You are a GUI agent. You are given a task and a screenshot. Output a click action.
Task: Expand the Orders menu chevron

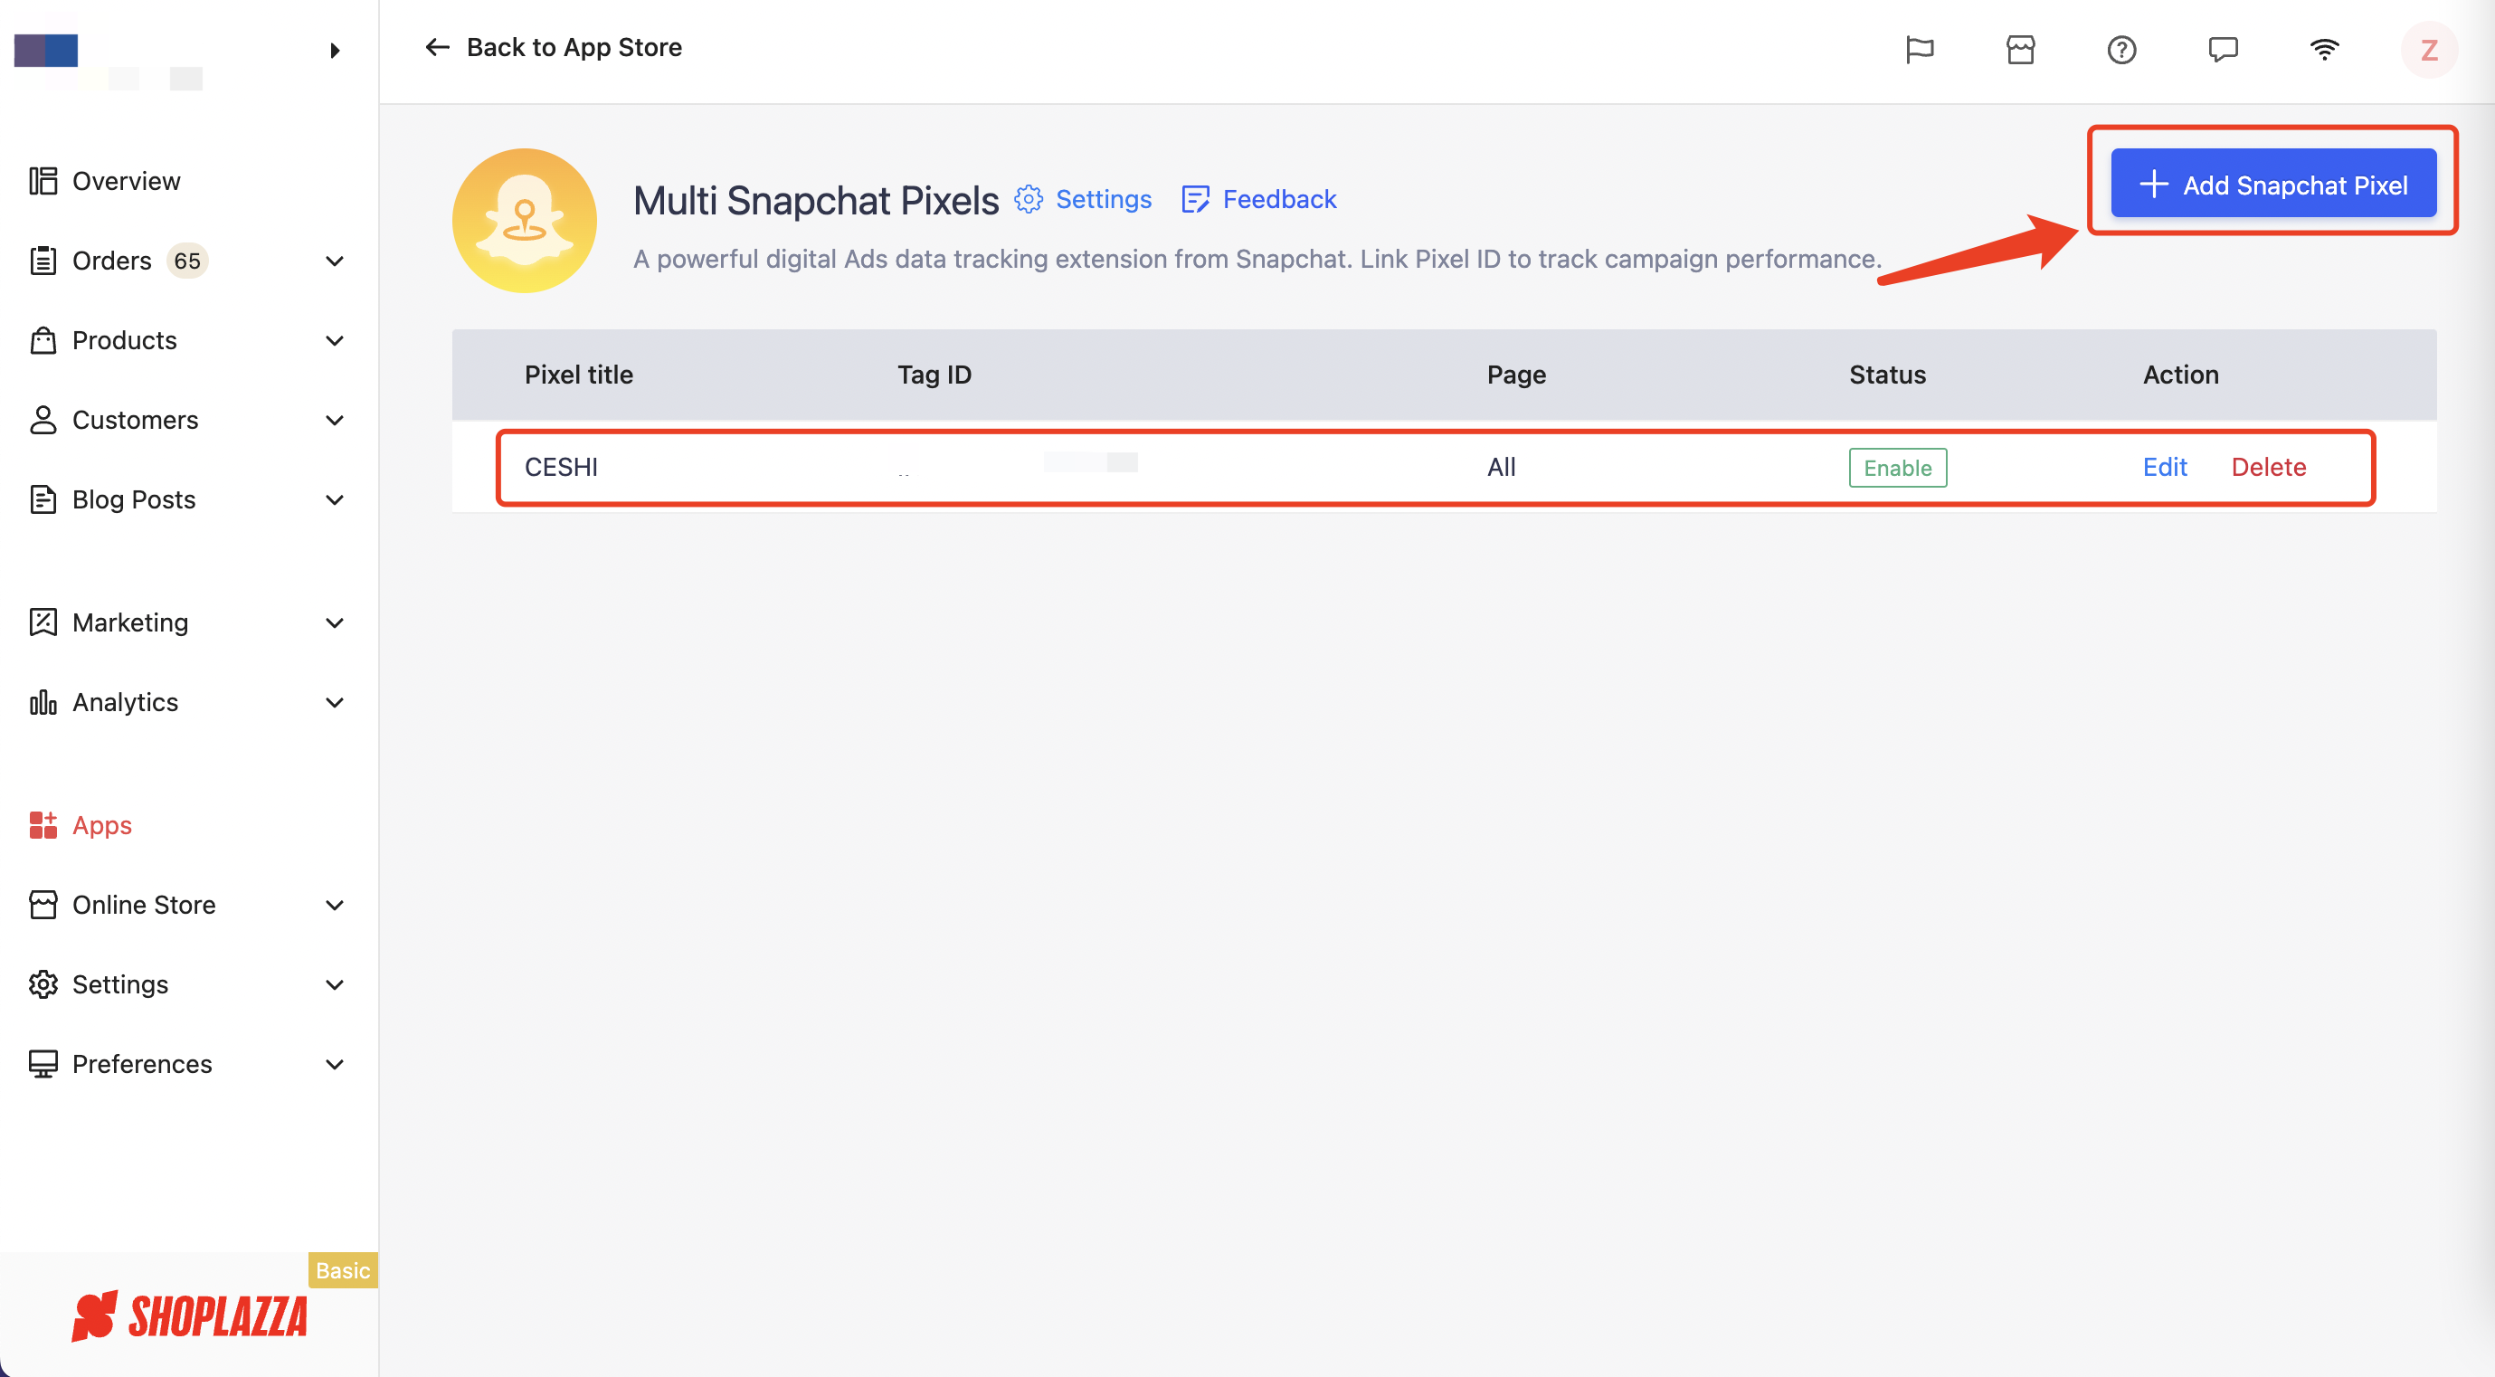pos(334,261)
